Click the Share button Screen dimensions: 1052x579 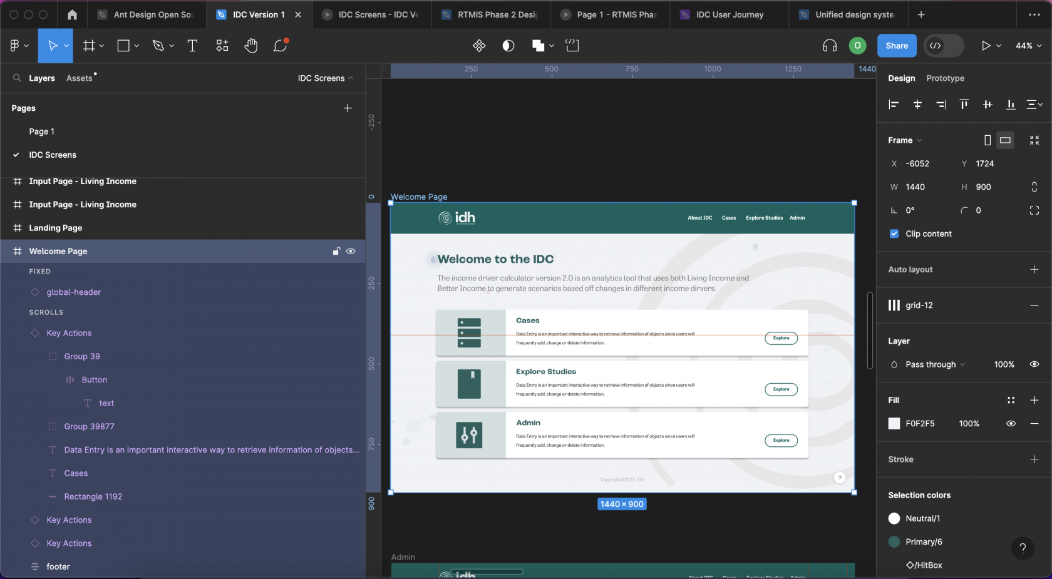(897, 46)
